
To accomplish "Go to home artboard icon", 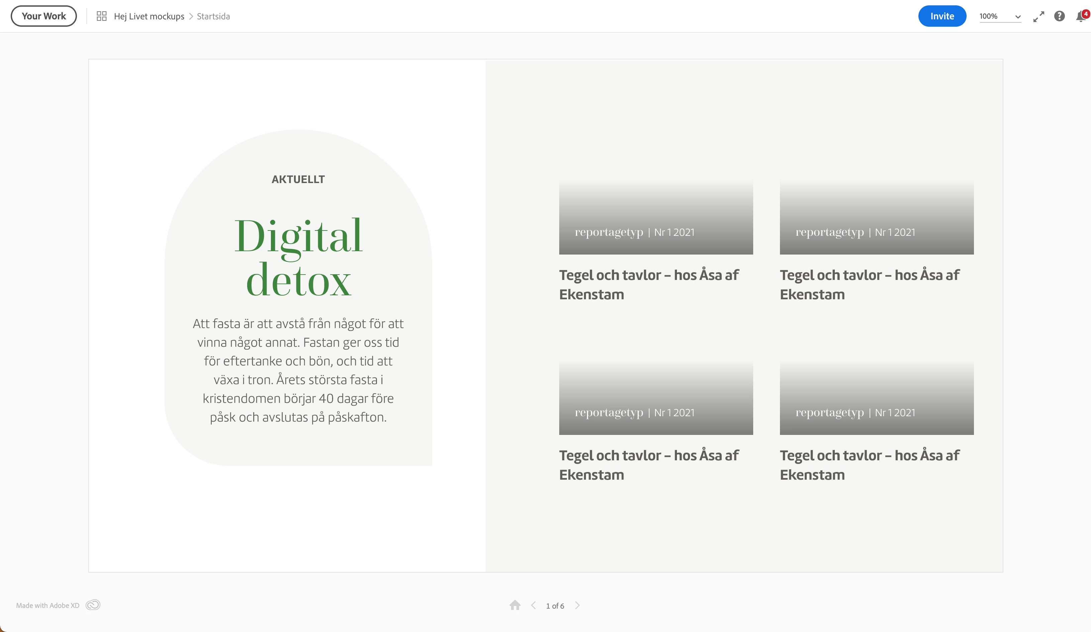I will tap(515, 605).
